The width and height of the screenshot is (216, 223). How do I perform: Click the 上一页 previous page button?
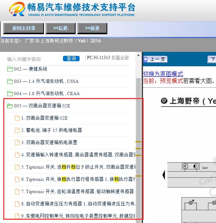click(156, 59)
